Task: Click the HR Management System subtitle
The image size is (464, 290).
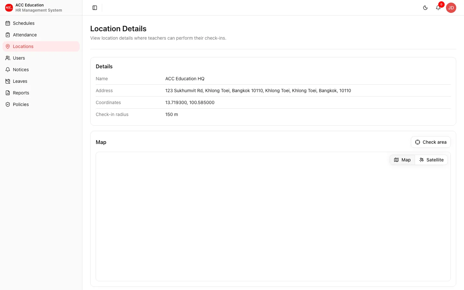Action: click(x=39, y=10)
